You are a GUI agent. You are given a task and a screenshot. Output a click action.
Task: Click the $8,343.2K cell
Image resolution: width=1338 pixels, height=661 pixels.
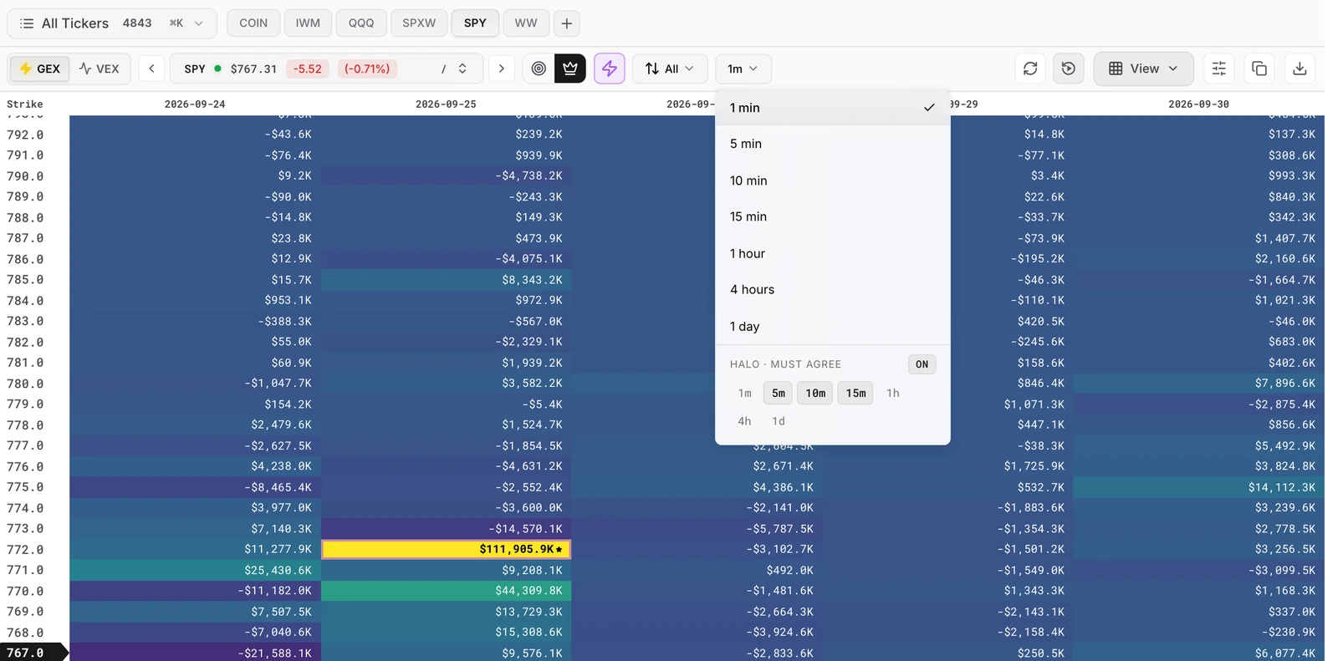click(x=446, y=280)
